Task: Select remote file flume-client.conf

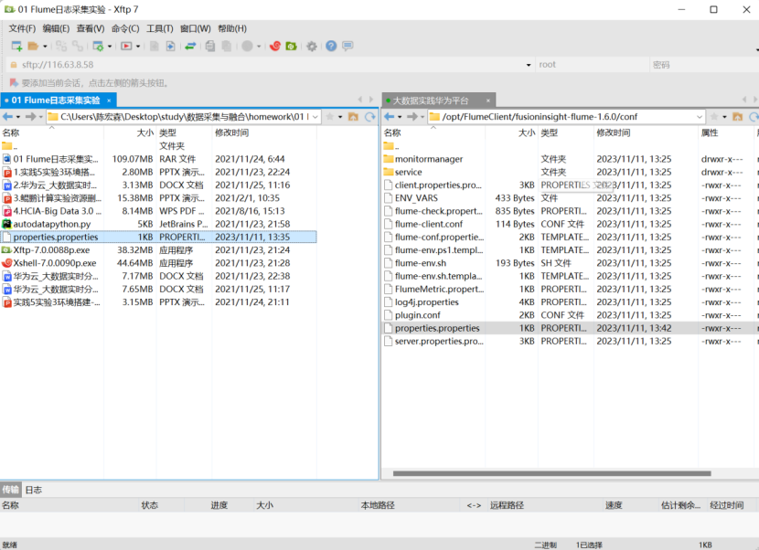Action: 571,224
